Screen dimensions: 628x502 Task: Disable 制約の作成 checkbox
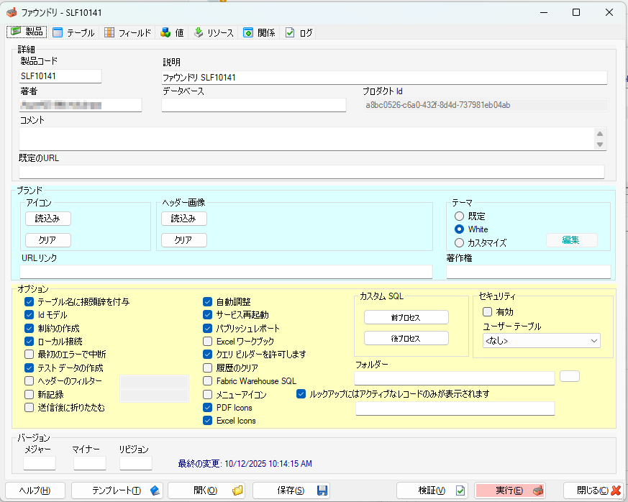click(x=29, y=328)
